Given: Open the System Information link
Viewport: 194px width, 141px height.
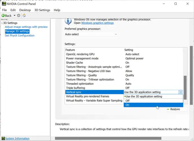Looking at the screenshot, I should pos(17,138).
